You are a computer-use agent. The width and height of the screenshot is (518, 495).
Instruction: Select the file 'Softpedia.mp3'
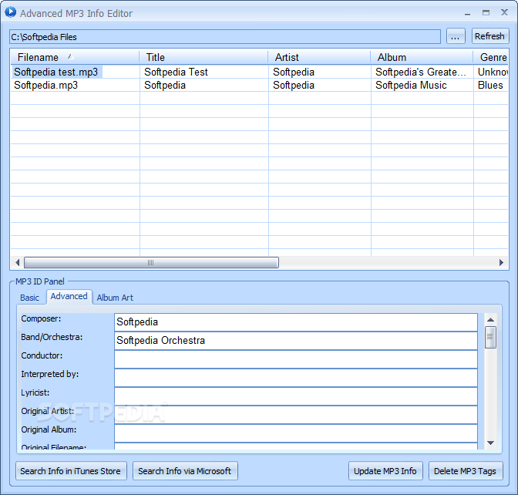pyautogui.click(x=46, y=86)
